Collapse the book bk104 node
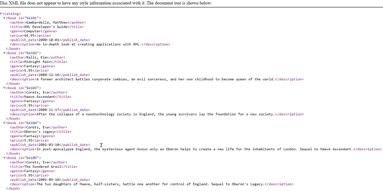Screen dimensions: 383x191 (x=5, y=123)
